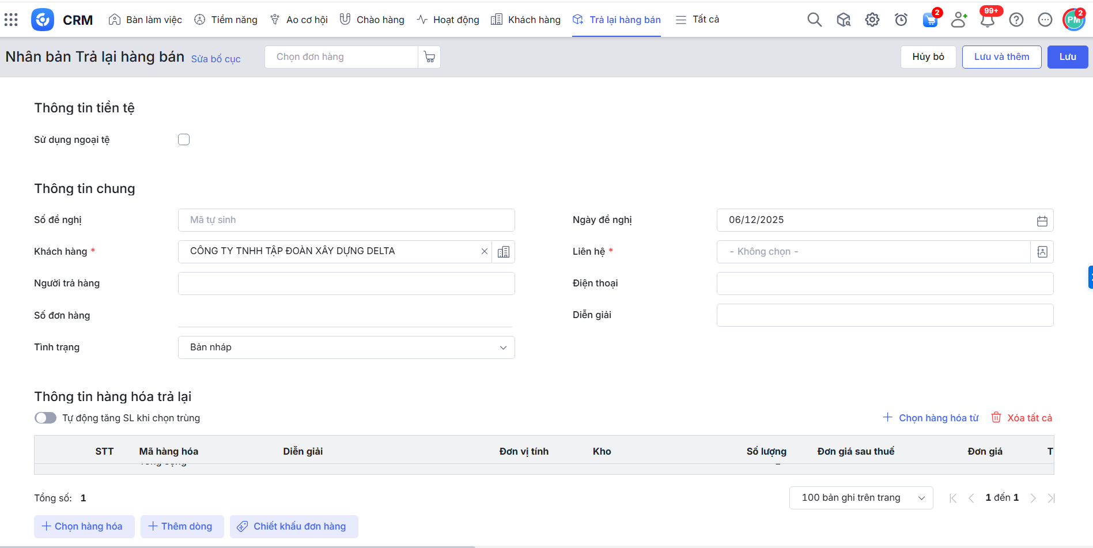The height and width of the screenshot is (548, 1093).
Task: Enable the Sử dụng ngoại tệ checkbox
Action: (184, 139)
